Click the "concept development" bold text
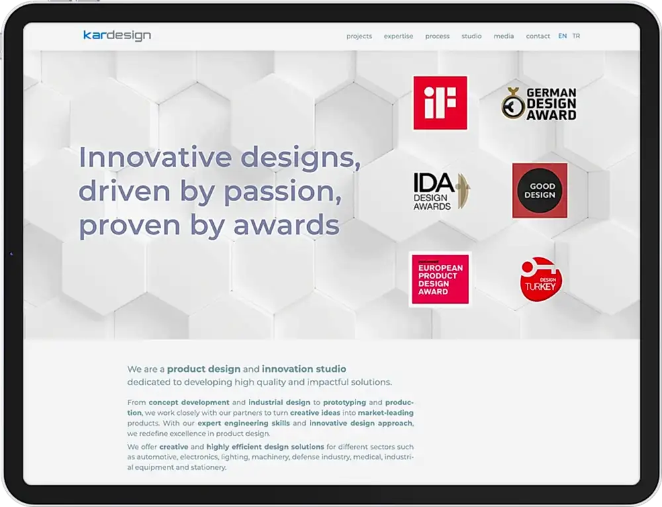The height and width of the screenshot is (507, 662). tap(189, 402)
